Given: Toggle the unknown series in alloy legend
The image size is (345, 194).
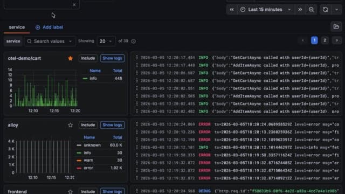Looking at the screenshot, I should tap(92, 145).
